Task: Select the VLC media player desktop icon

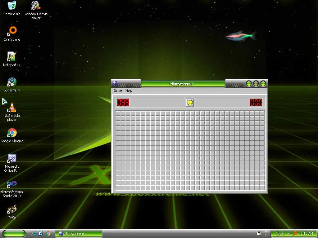Action: pyautogui.click(x=12, y=112)
